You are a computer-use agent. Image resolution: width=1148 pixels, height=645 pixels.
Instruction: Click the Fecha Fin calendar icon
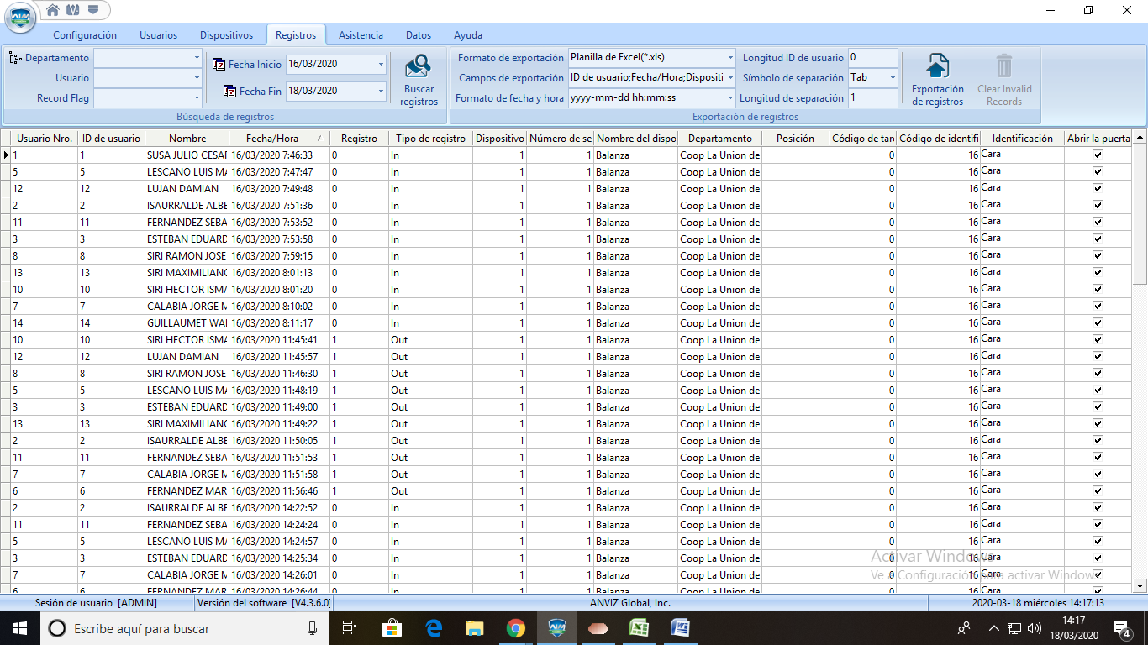229,91
